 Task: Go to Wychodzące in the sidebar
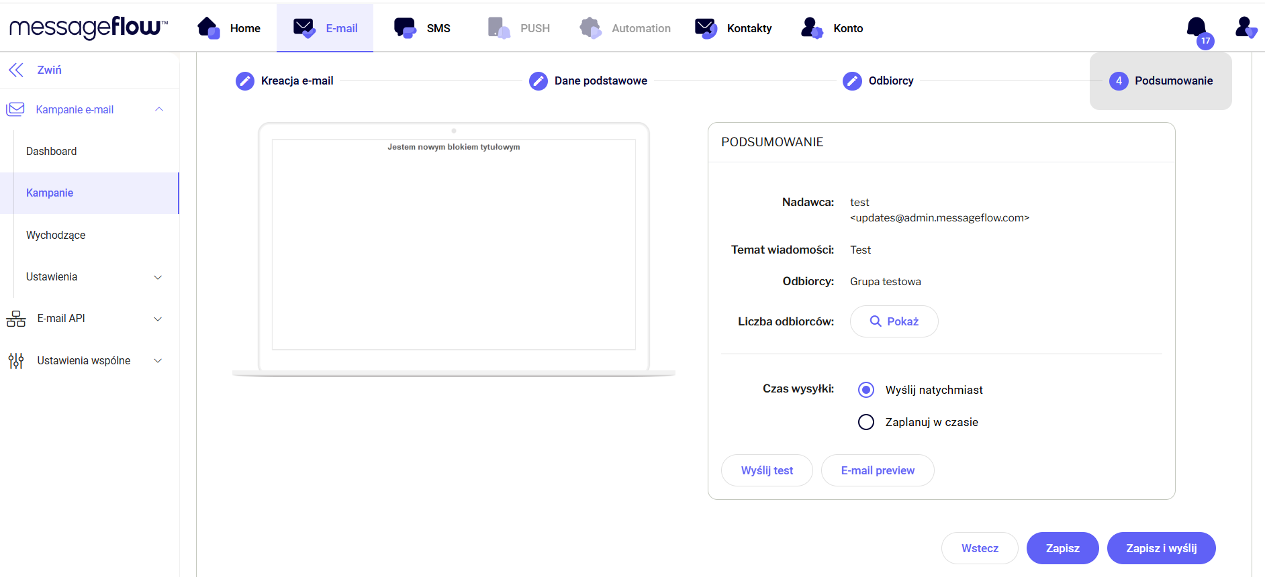click(56, 235)
